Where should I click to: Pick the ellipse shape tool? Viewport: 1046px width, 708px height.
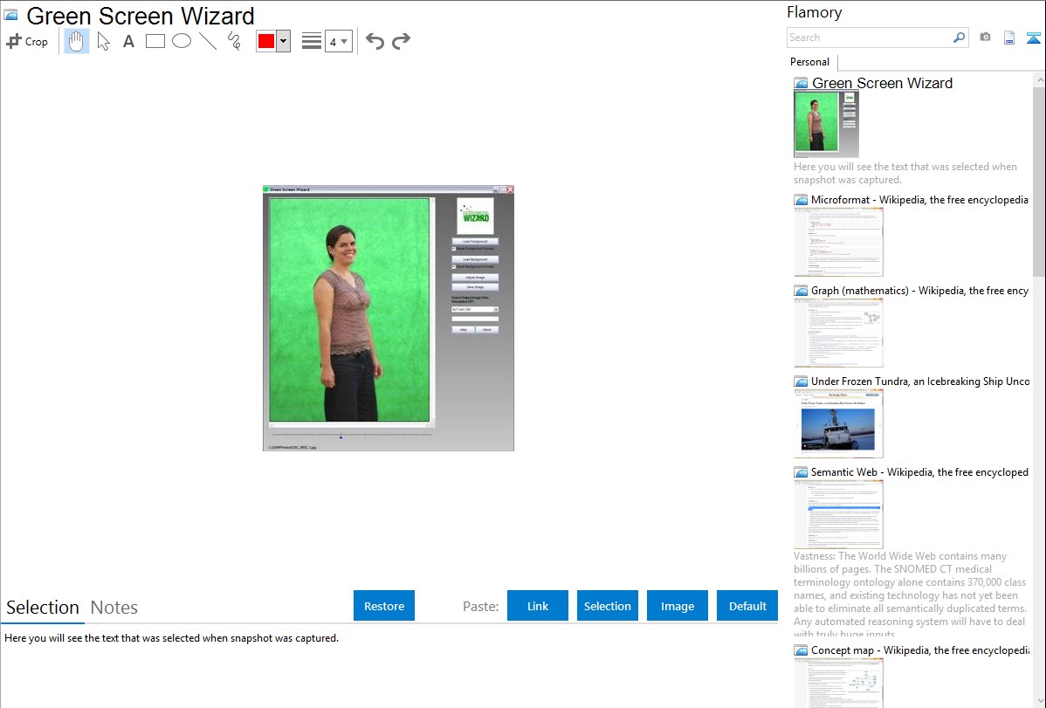(x=182, y=41)
